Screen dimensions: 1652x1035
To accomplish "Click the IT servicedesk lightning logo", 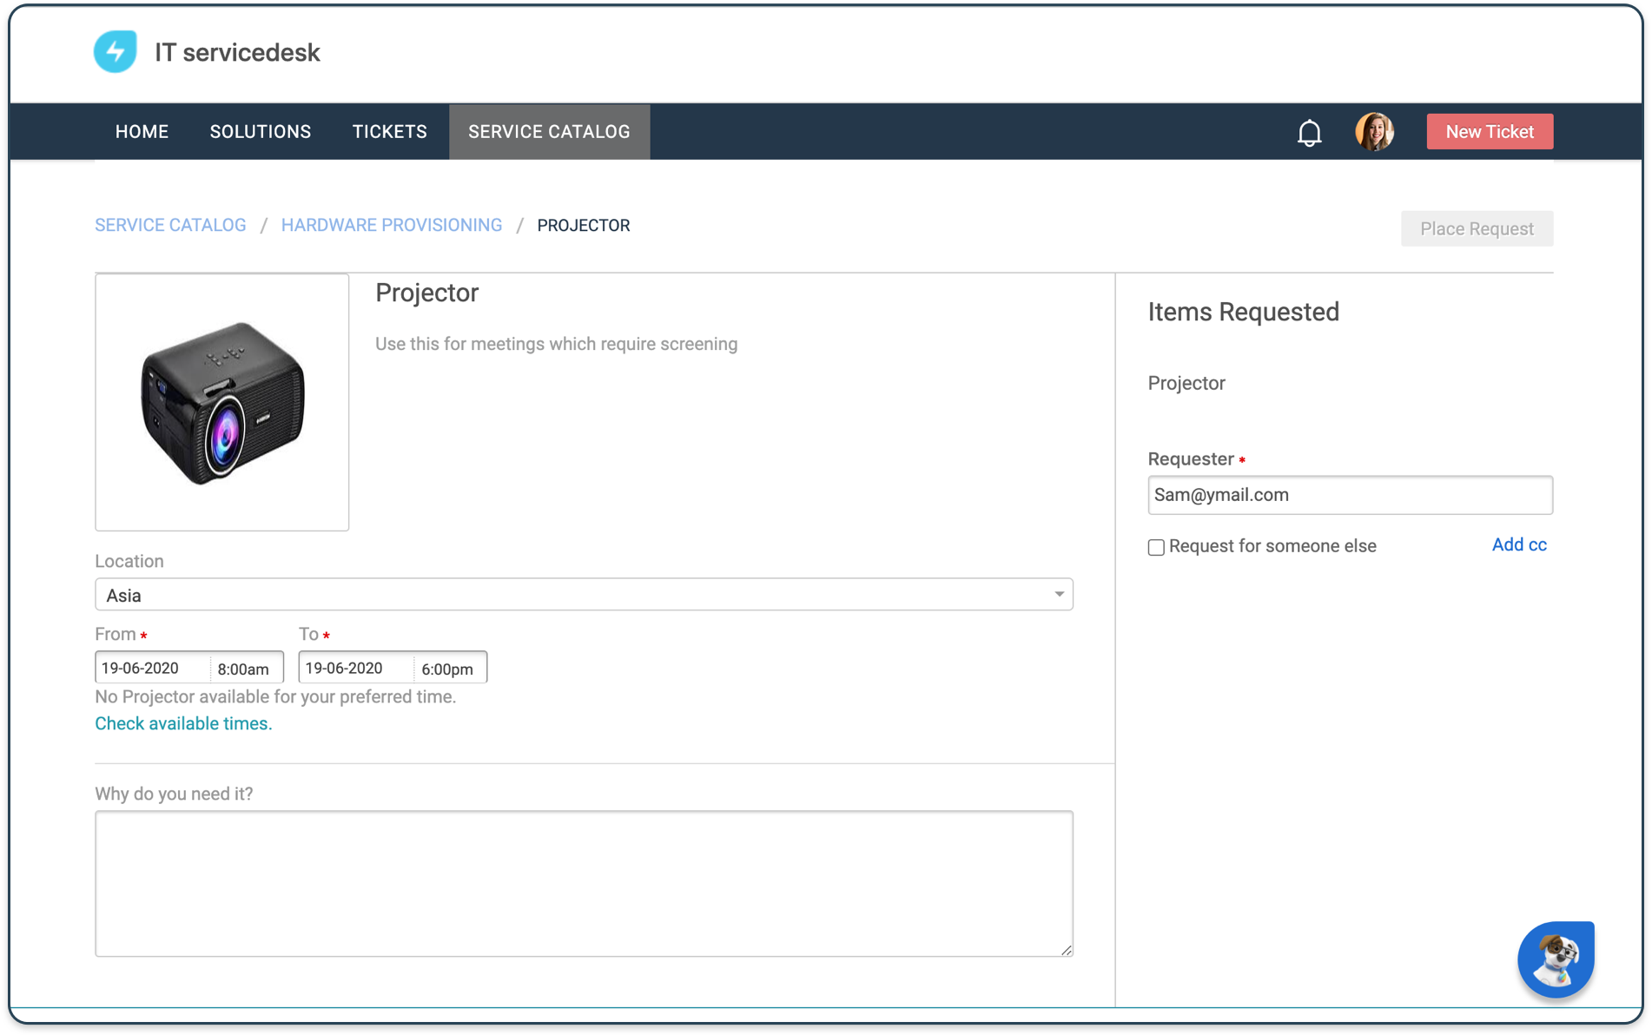I will [115, 51].
